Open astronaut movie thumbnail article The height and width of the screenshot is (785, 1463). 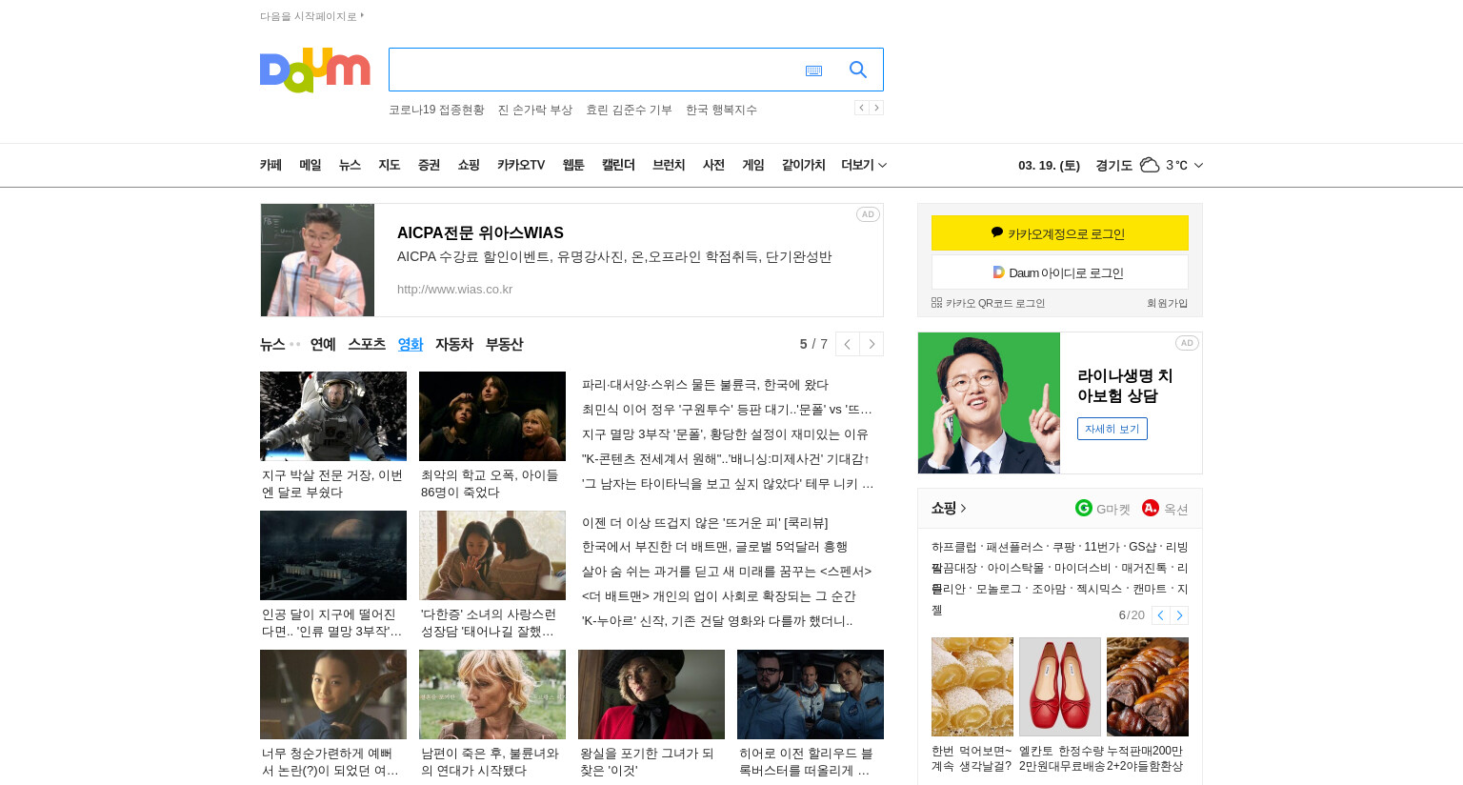click(333, 416)
